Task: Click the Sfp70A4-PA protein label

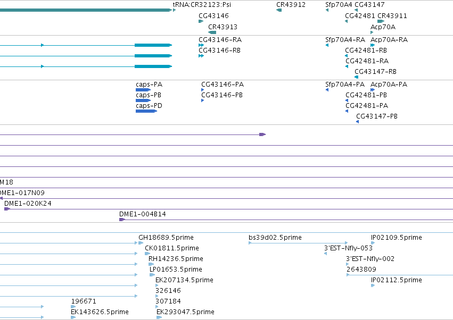Action: (x=344, y=85)
